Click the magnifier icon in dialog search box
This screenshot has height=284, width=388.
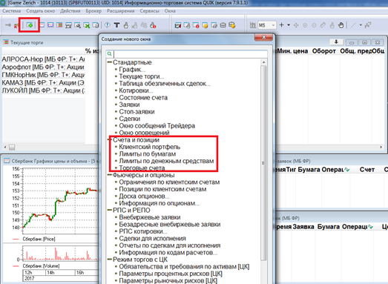pos(110,53)
